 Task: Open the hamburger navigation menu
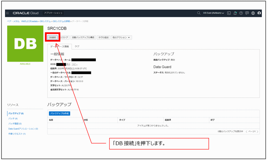point(7,13)
